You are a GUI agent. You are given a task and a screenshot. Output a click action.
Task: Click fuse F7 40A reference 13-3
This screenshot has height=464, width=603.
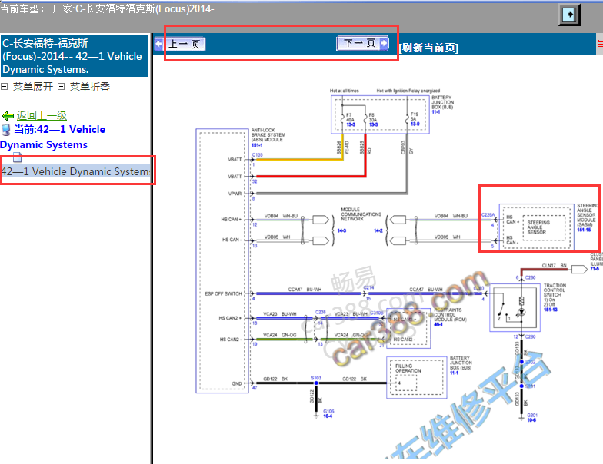pyautogui.click(x=351, y=124)
